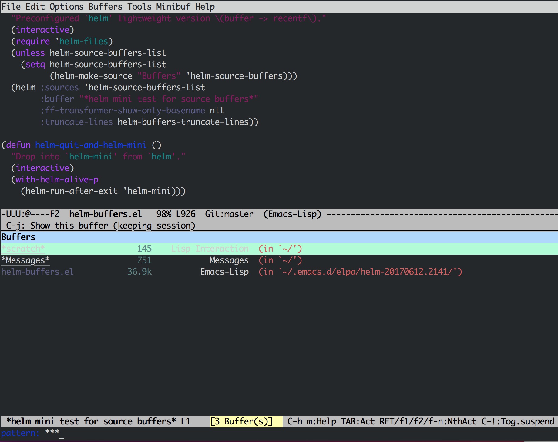
Task: Click helm-run-after-exit 'helm-mini expression
Action: click(x=103, y=191)
